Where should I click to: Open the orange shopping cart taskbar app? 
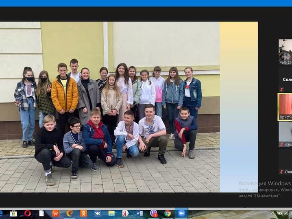pos(55,213)
